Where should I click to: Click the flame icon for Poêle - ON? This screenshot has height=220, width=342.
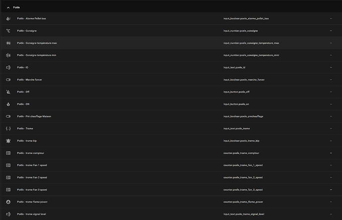tap(8, 104)
